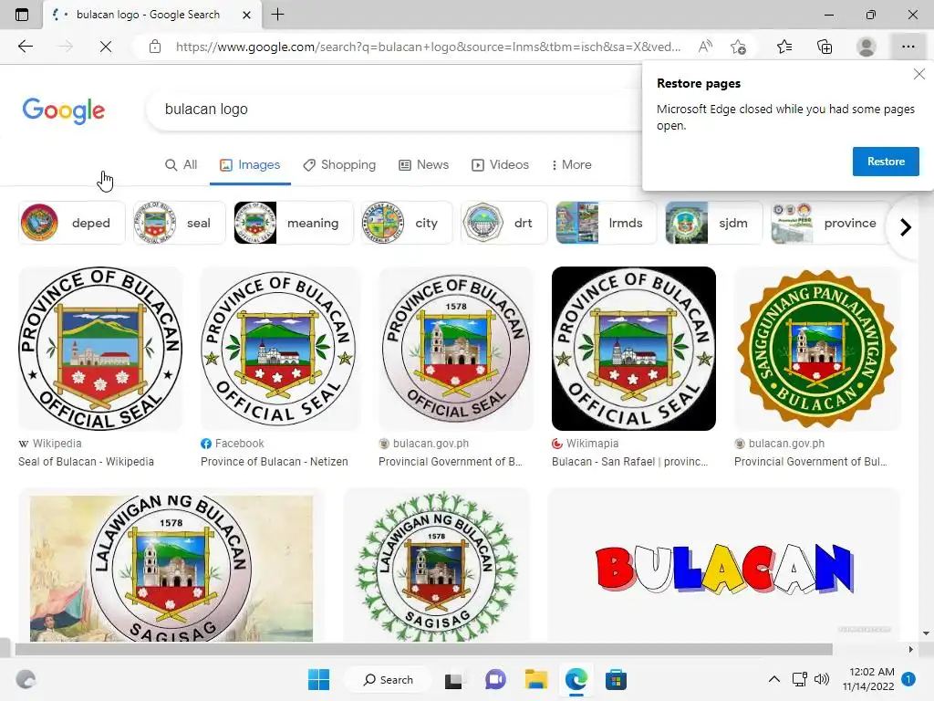Select the sjdm suggestion chip

coord(713,223)
